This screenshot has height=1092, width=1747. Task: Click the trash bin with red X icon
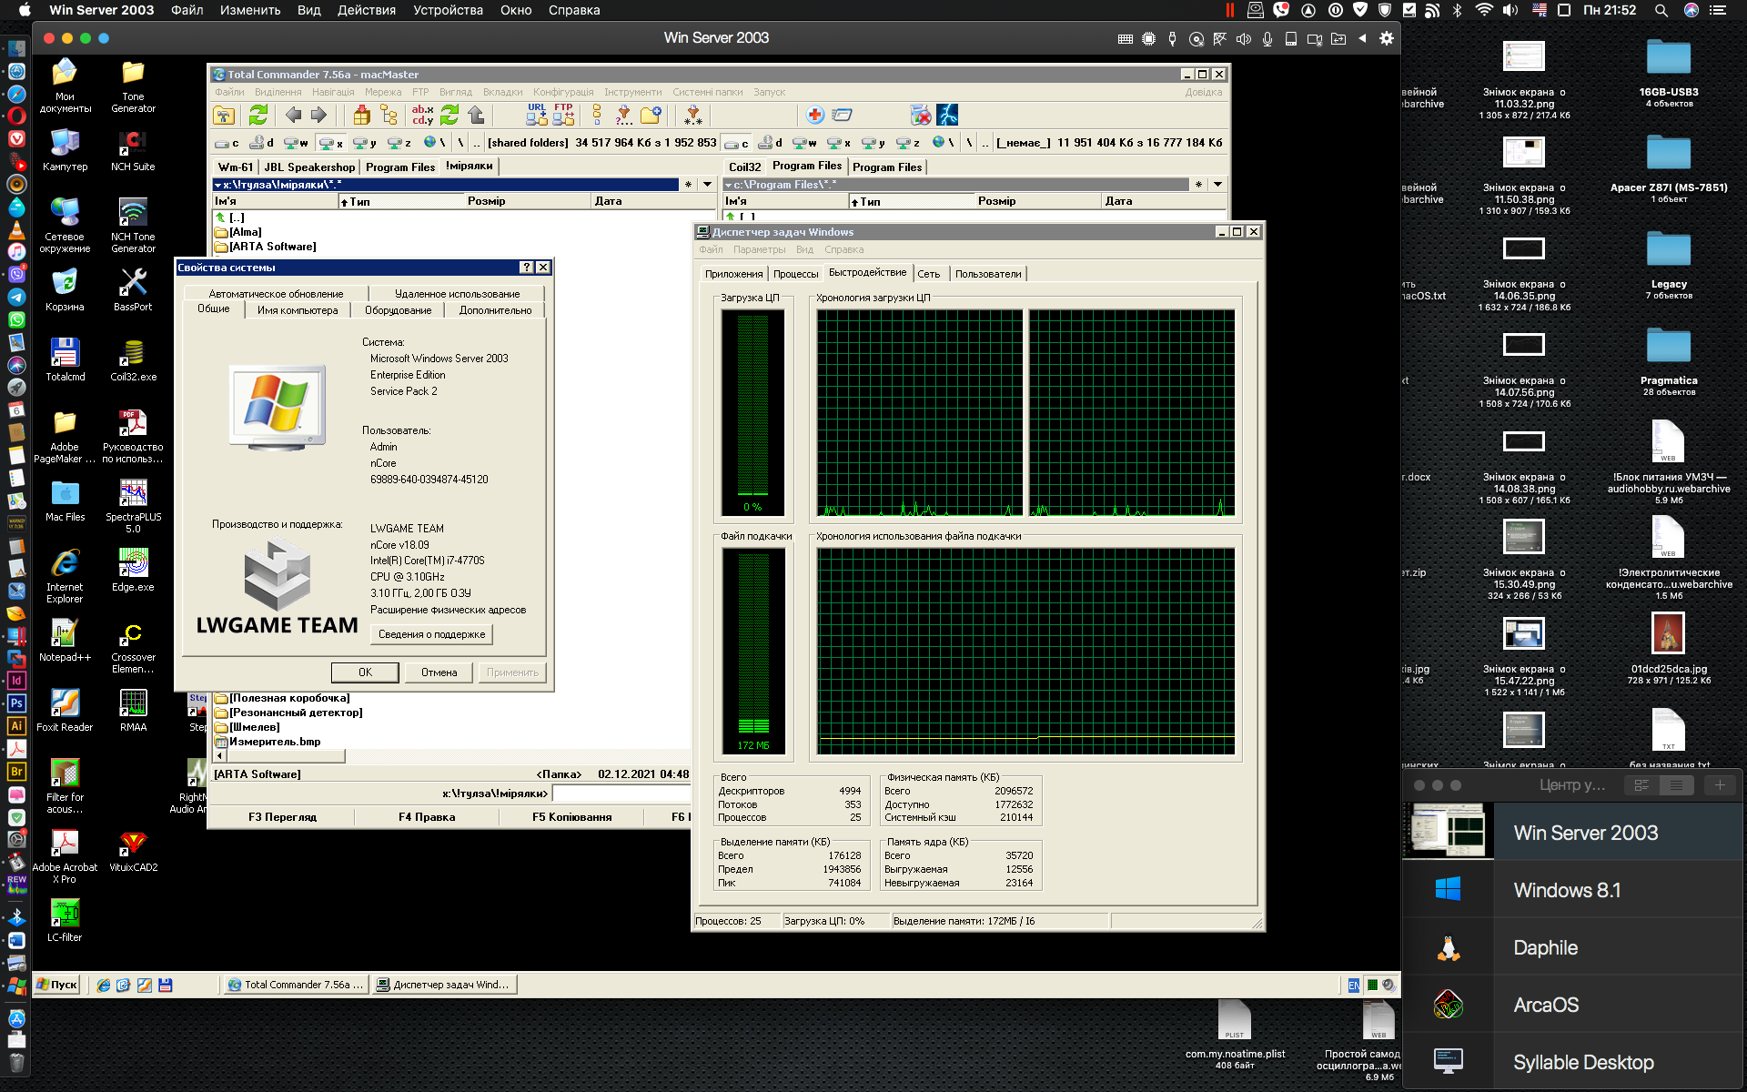[x=921, y=115]
